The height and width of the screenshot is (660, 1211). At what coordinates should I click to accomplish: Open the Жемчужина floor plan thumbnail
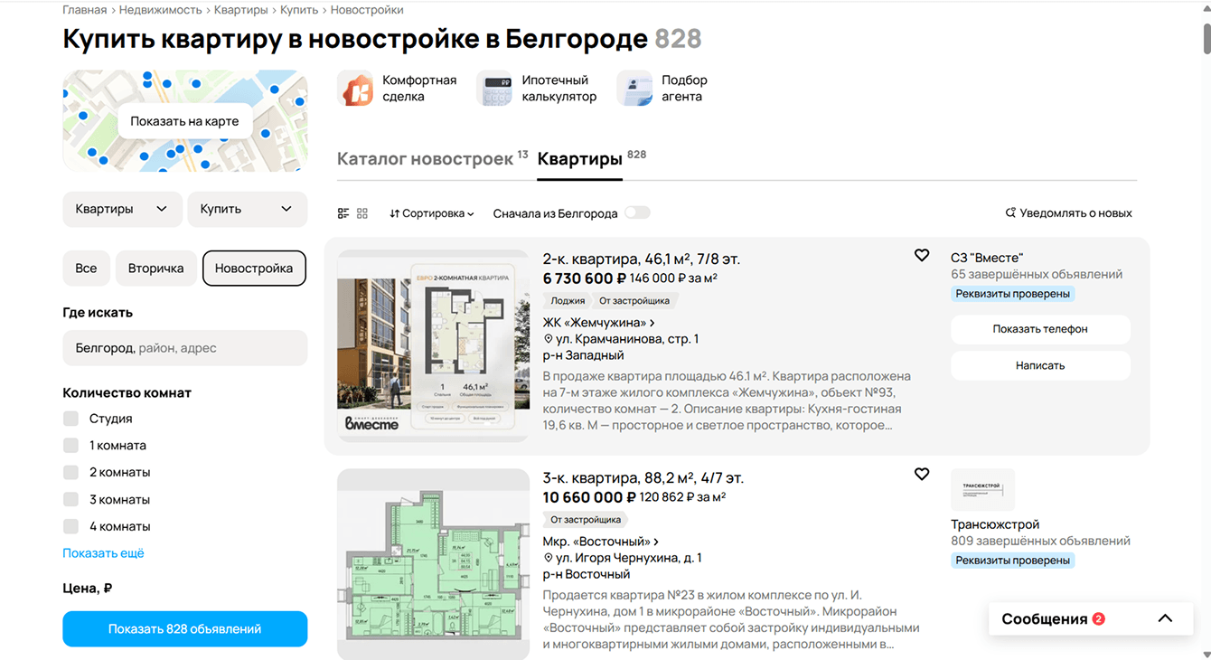point(433,346)
